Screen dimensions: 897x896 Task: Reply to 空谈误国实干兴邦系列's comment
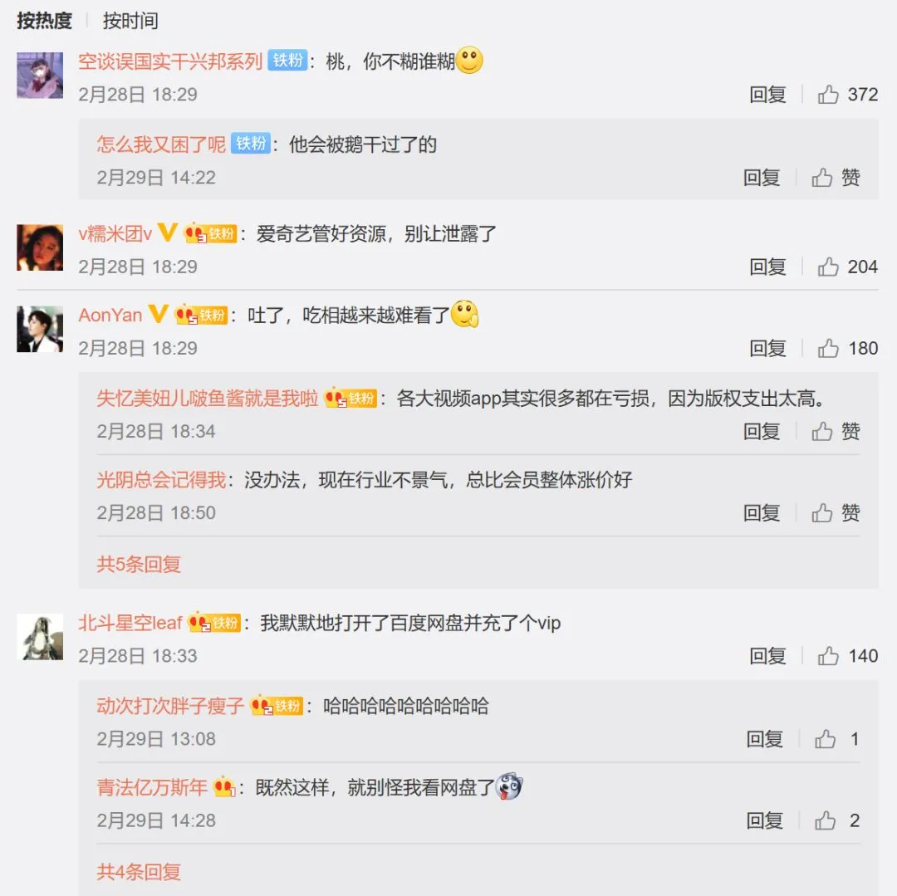point(767,95)
